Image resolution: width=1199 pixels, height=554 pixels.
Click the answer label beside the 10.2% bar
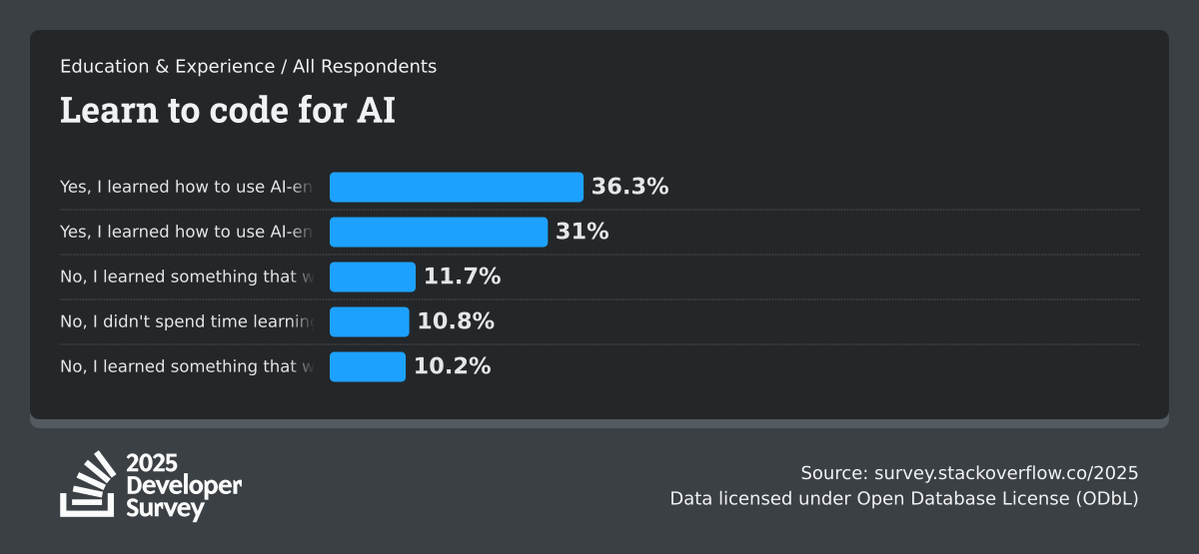tap(187, 366)
